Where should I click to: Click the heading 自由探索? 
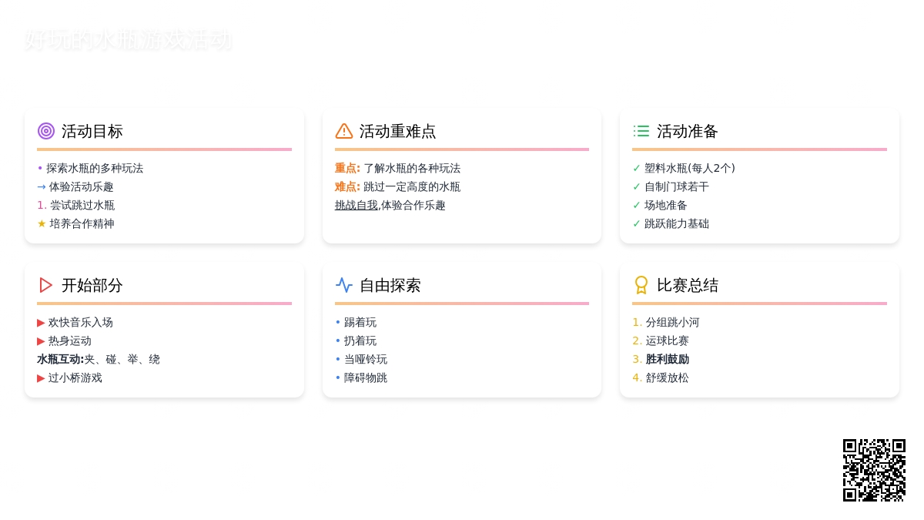390,285
